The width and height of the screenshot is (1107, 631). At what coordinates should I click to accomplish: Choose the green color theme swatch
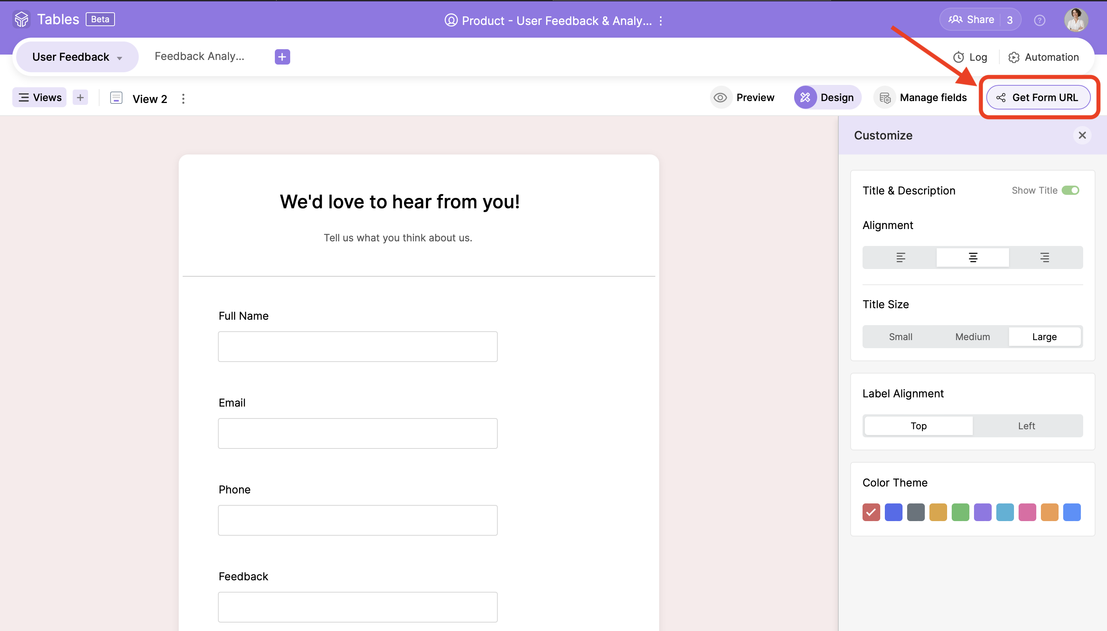(x=960, y=512)
